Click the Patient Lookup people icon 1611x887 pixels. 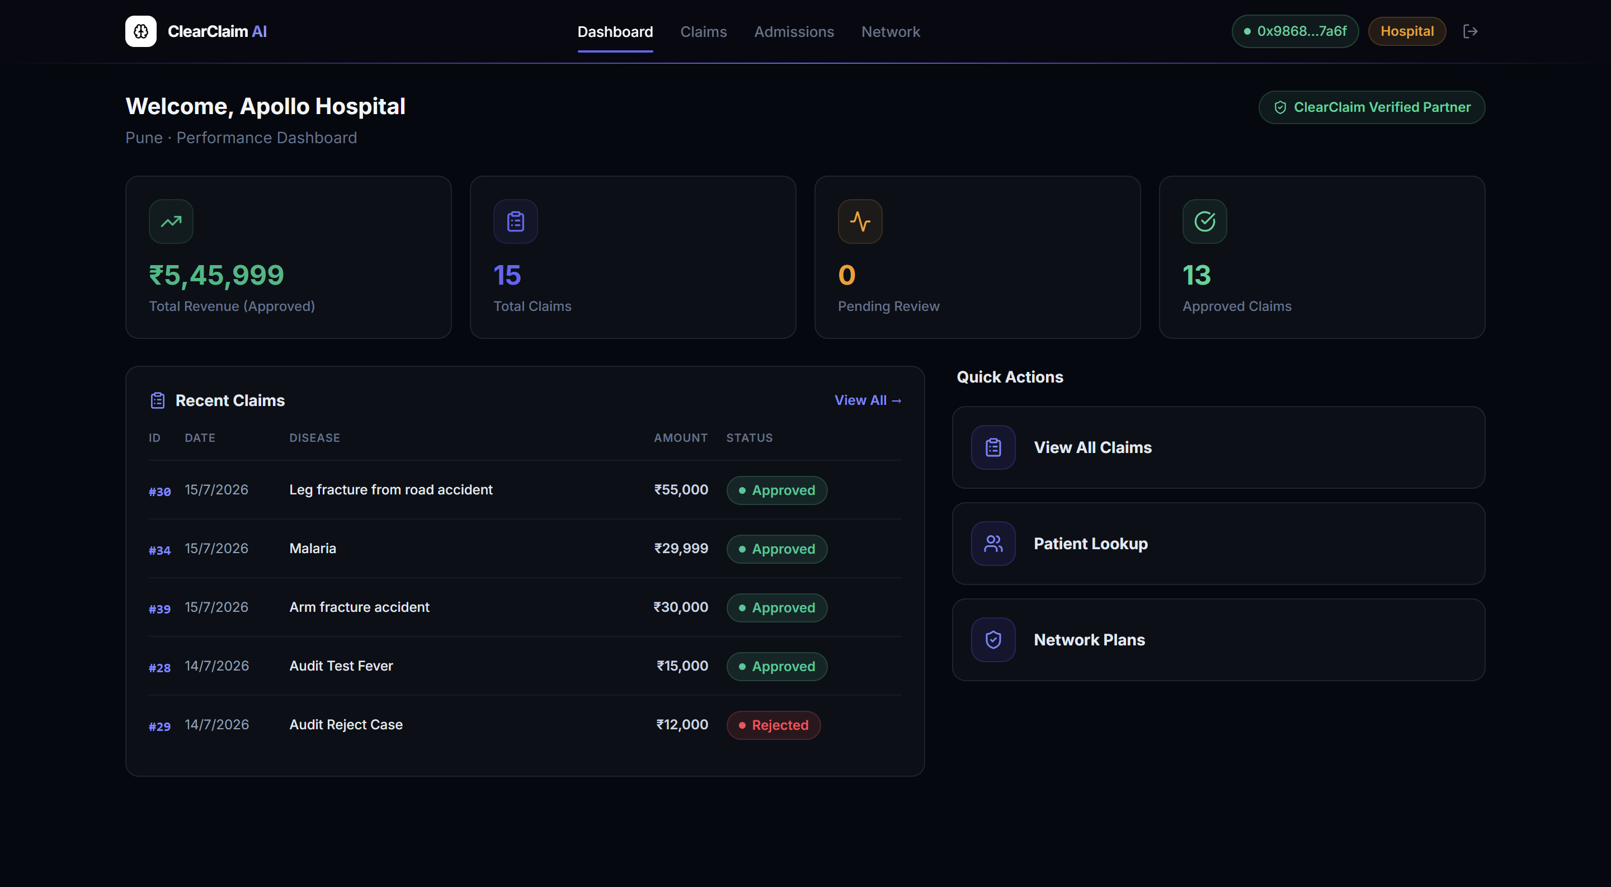993,544
